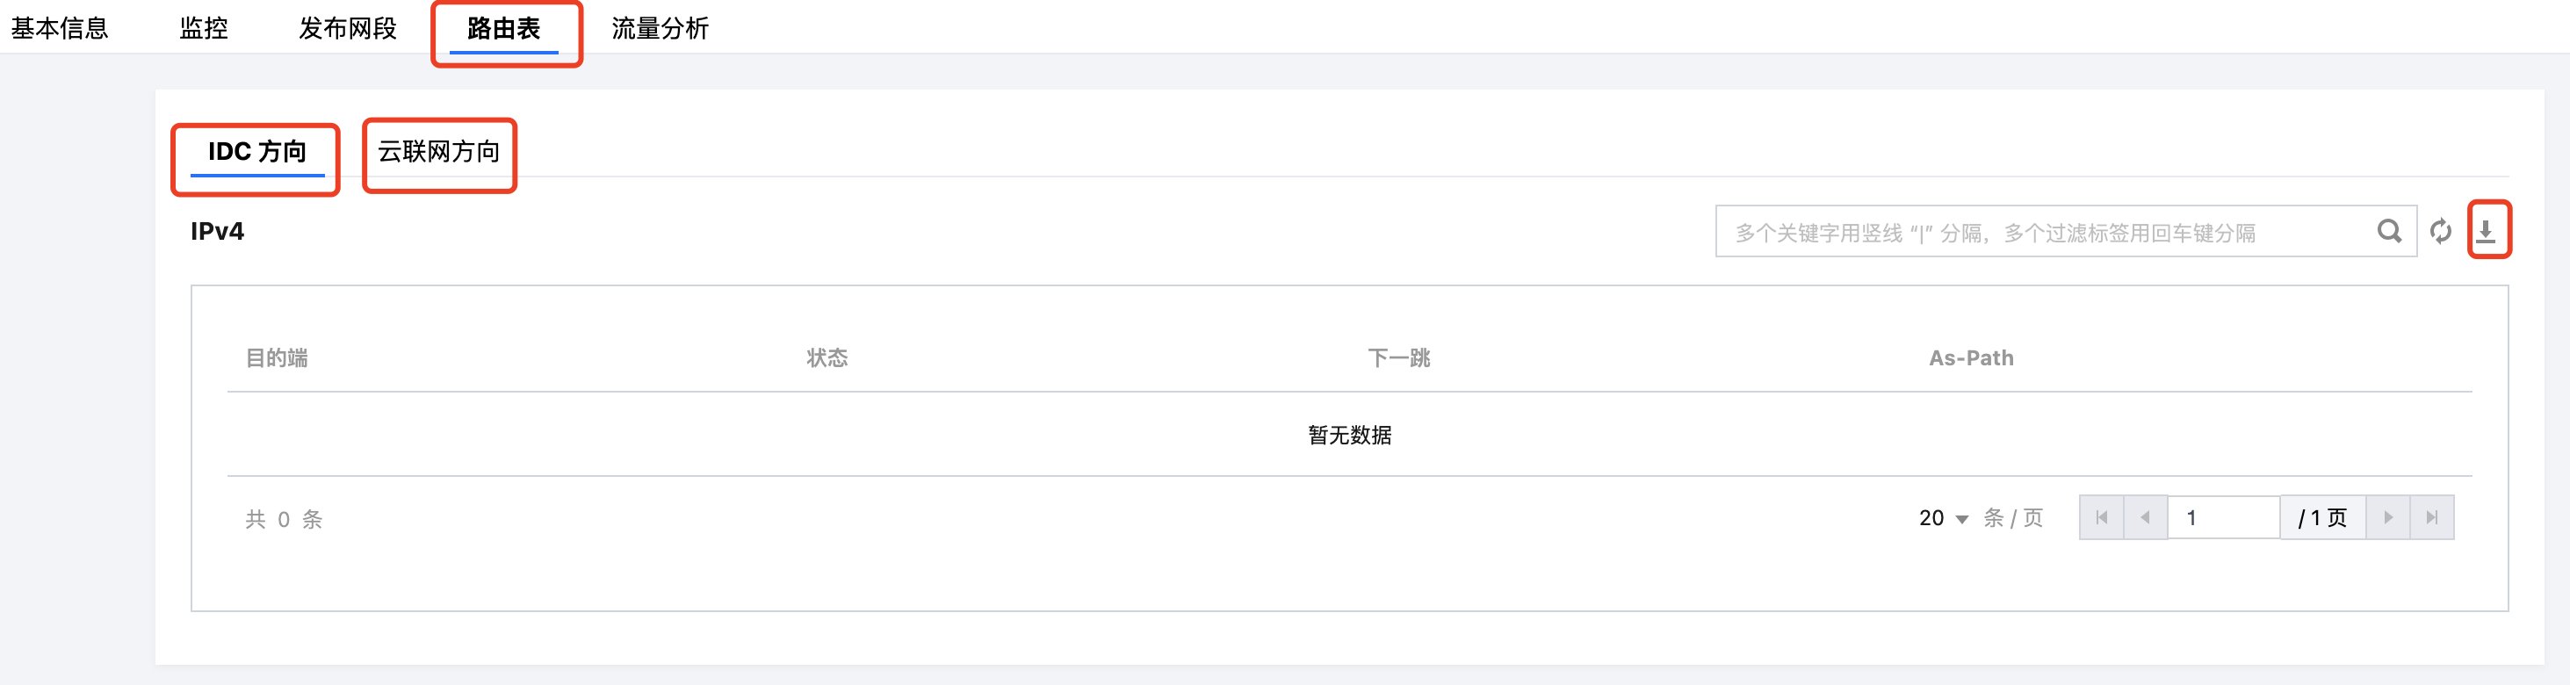Click the page number input box
Screen dimensions: 2570x685
pyautogui.click(x=2223, y=517)
